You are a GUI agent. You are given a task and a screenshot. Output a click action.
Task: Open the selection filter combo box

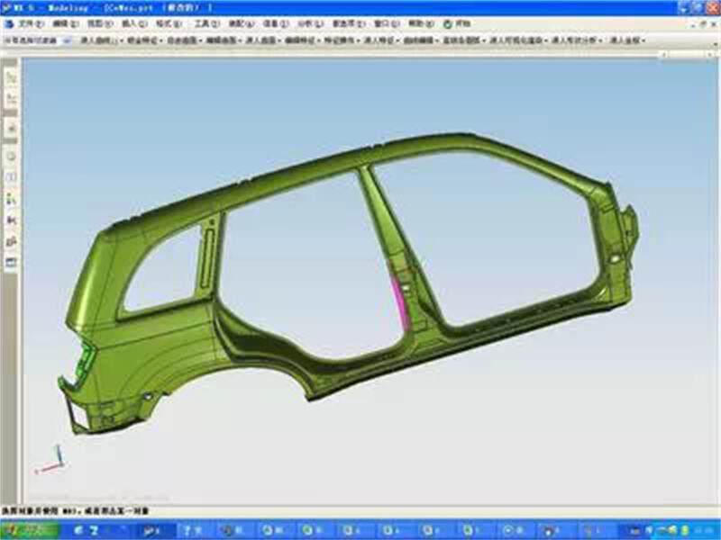point(36,40)
